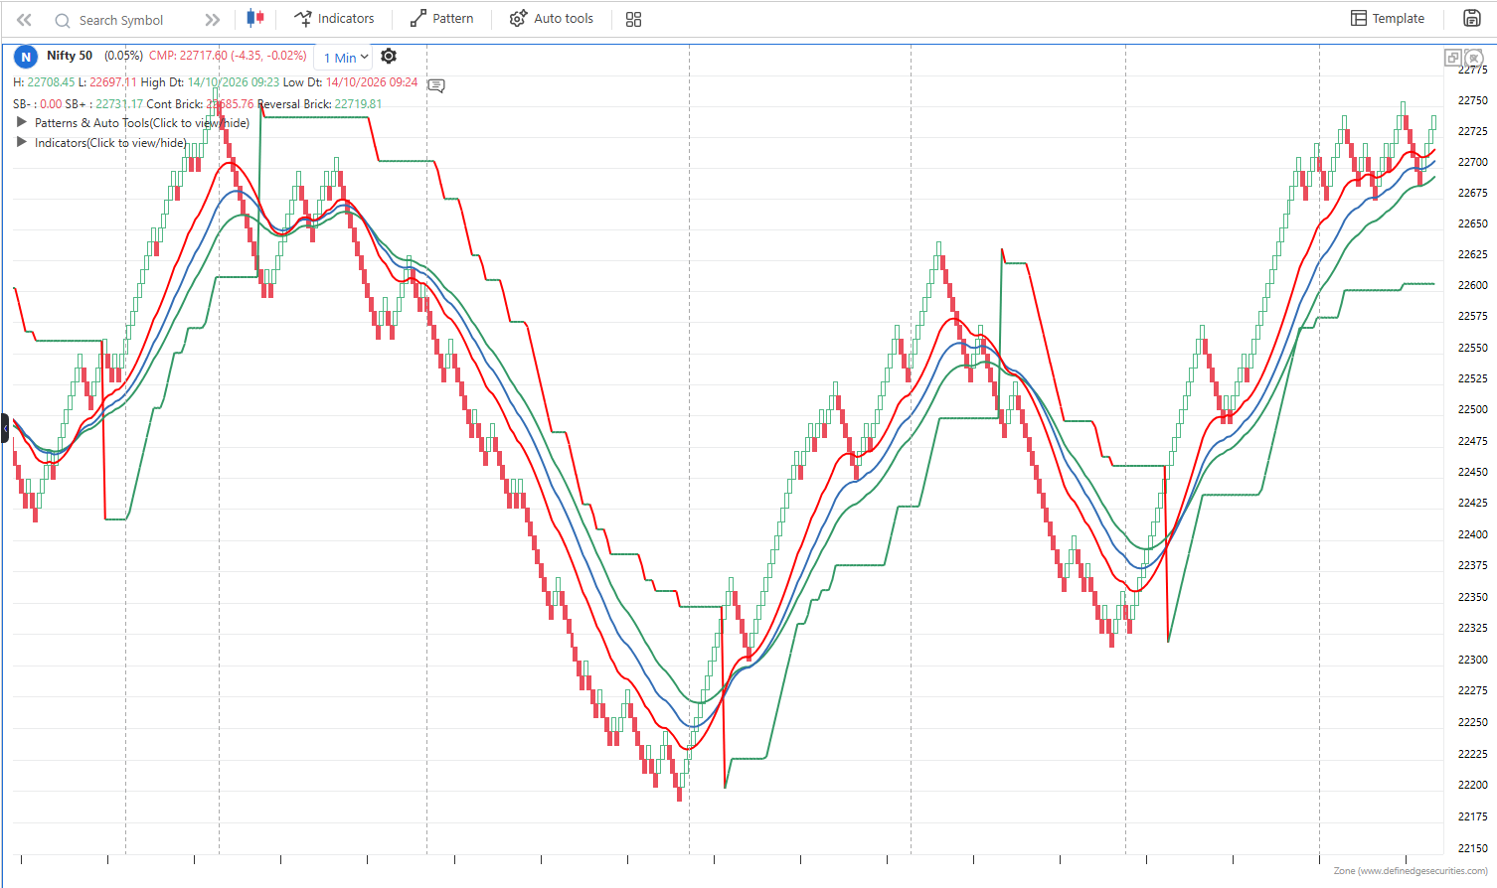1497x888 pixels.
Task: Click the Reversal Brick value 22719.81
Action: click(359, 103)
